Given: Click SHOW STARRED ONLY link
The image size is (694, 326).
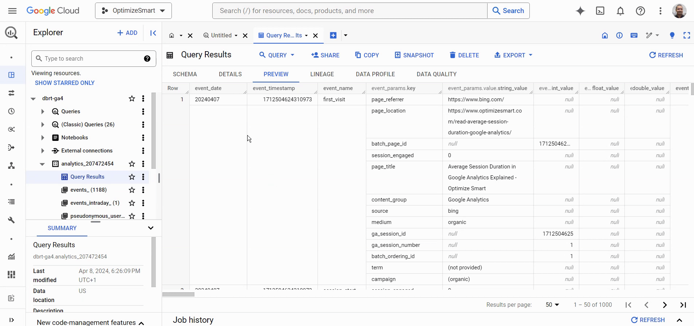Looking at the screenshot, I should click(x=65, y=83).
